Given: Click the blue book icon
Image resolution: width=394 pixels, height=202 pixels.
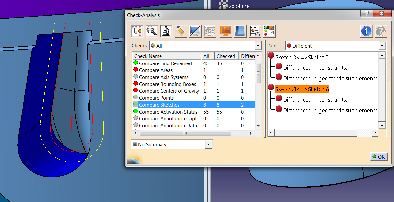Looking at the screenshot, I should coord(240,31).
